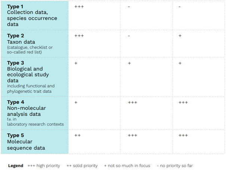
Task: Select the "Collection data, species occurrence data" text
Action: pos(32,18)
